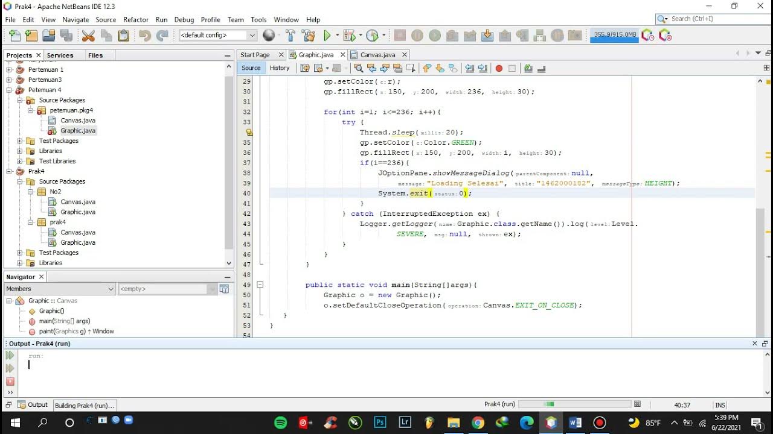Toggle rectangular selection in editor toolbar
This screenshot has width=773, height=434.
[x=411, y=68]
